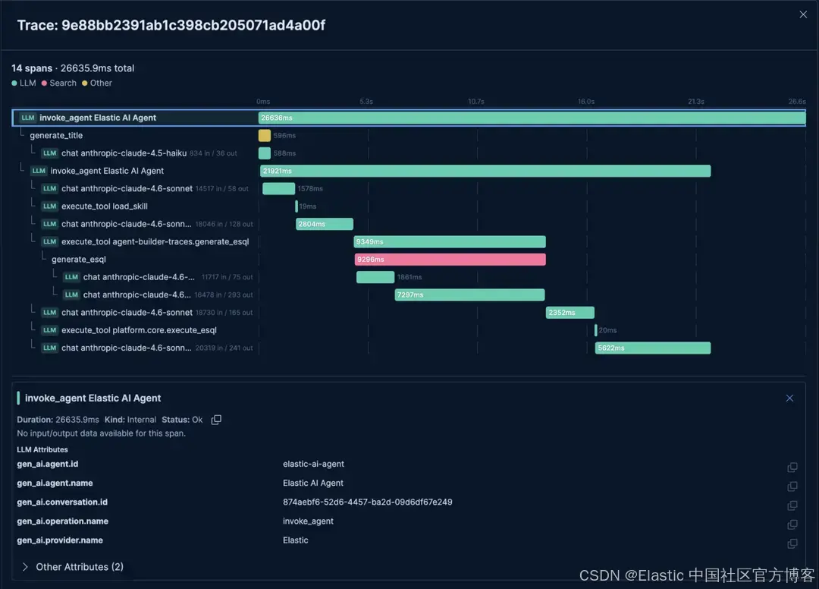This screenshot has height=589, width=819.
Task: Click the 19ms load_skill bar
Action: [297, 206]
